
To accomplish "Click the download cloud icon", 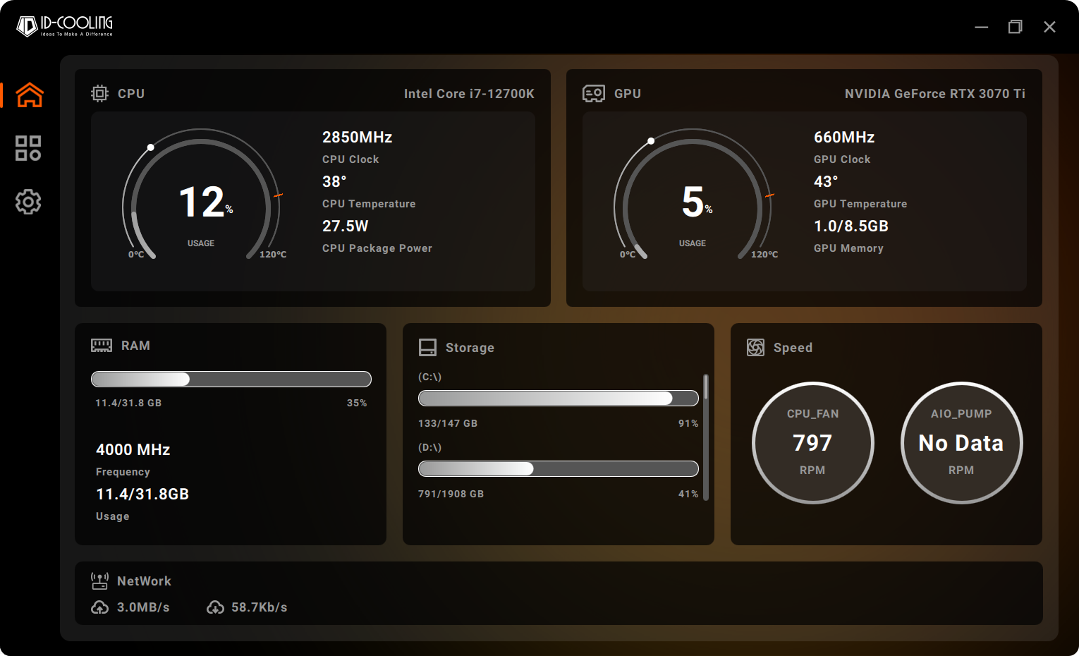I will click(215, 607).
